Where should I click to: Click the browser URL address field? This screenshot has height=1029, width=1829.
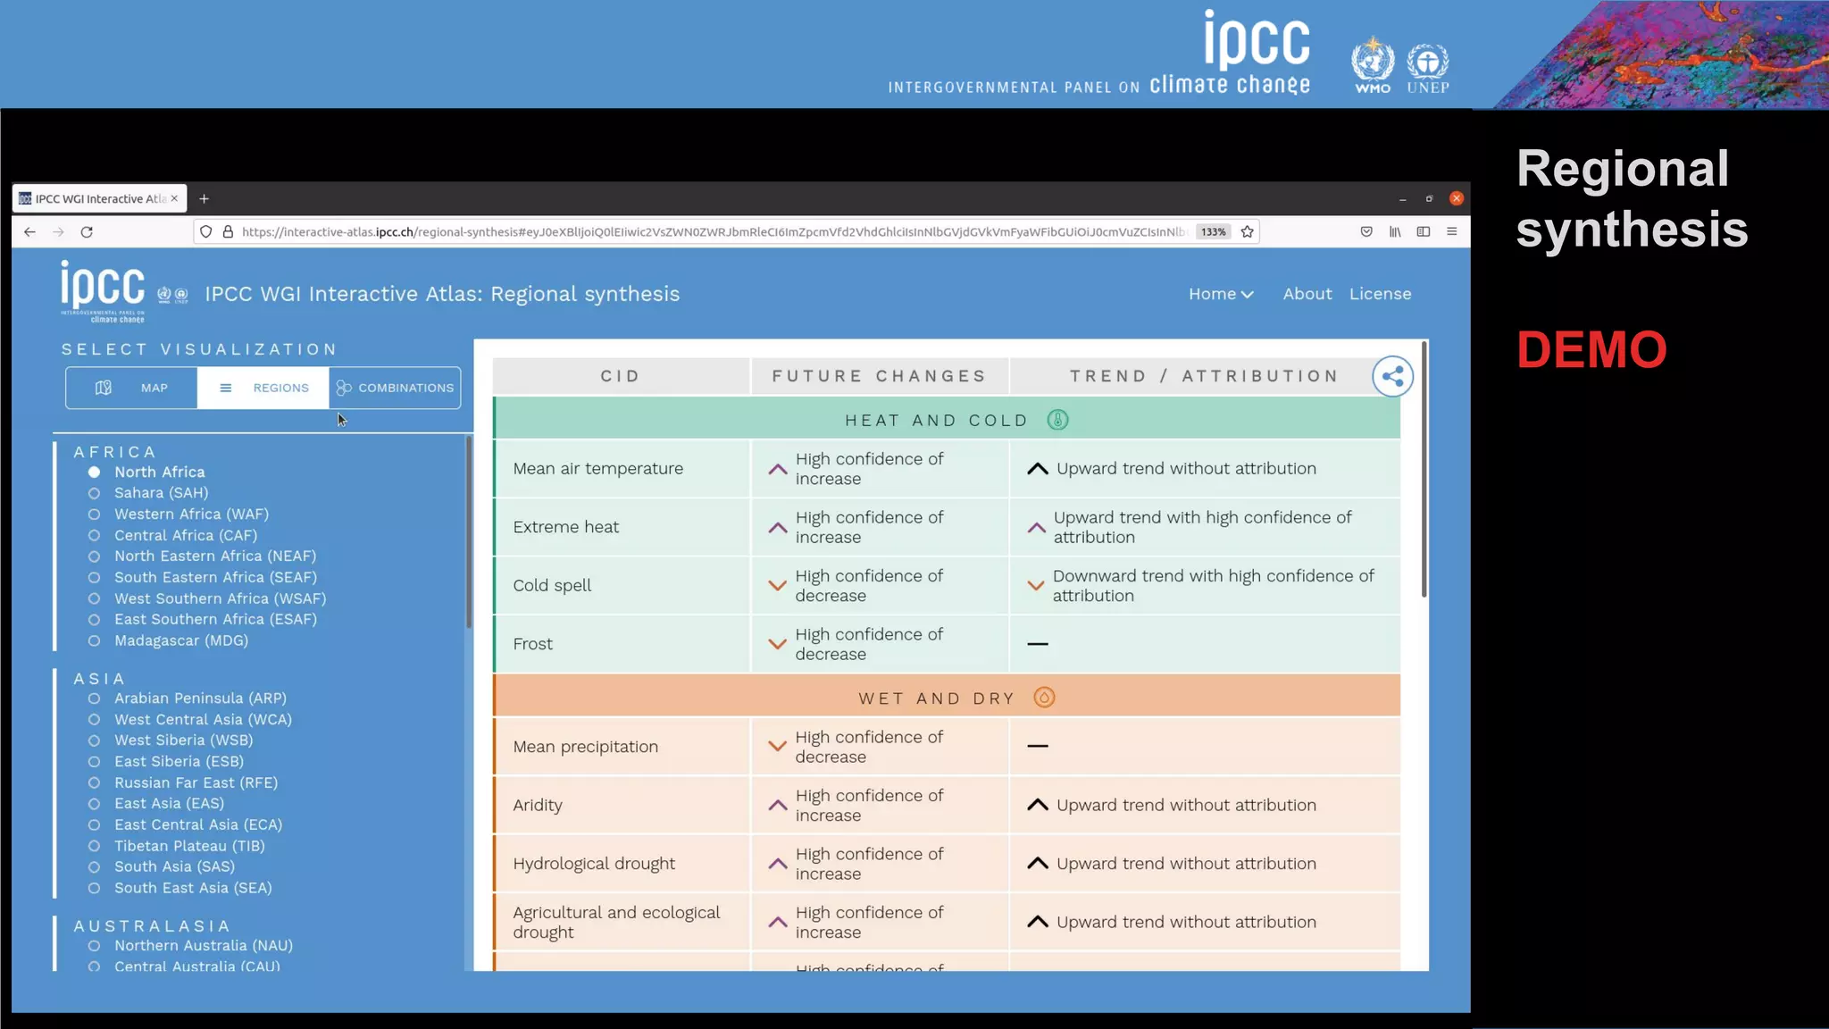click(697, 232)
